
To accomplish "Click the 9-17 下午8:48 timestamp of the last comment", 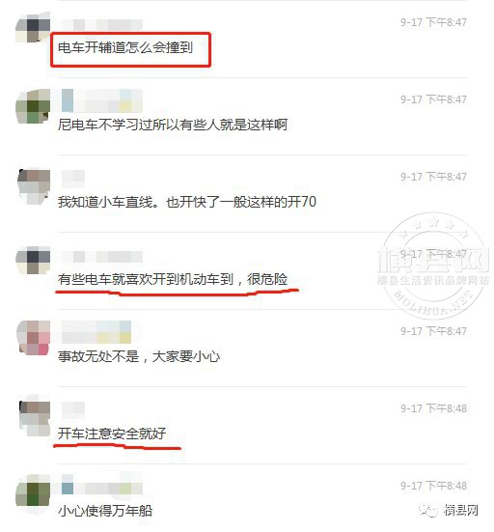I will (433, 486).
